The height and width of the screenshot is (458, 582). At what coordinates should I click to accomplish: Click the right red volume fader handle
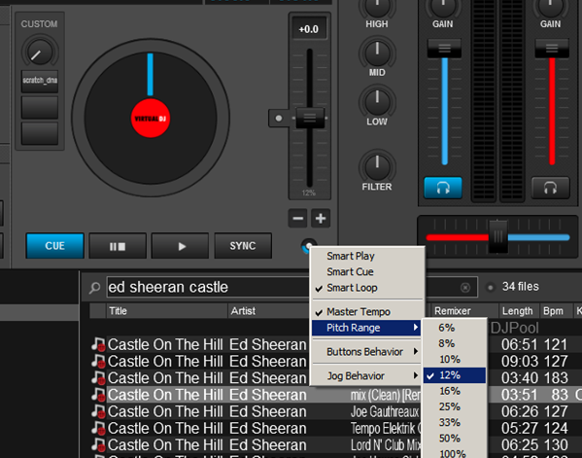[552, 48]
